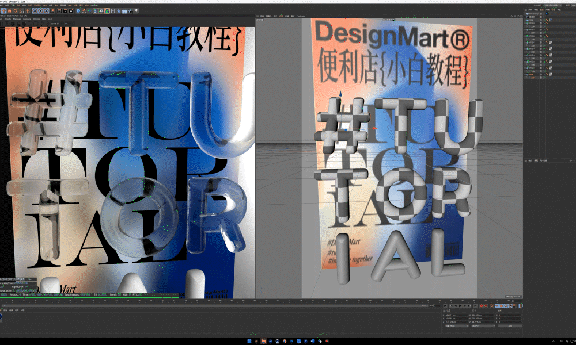Expand the 挤压.7 object in tree
576x345 pixels.
click(525, 30)
